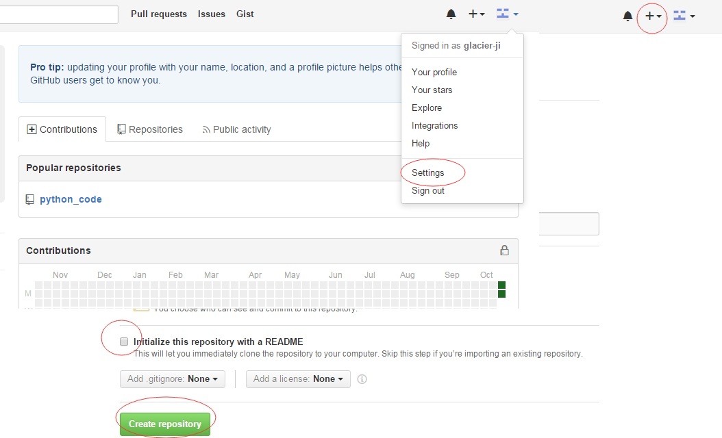Viewport: 722px width, 438px height.
Task: Switch to the Repositories tab
Action: 150,129
